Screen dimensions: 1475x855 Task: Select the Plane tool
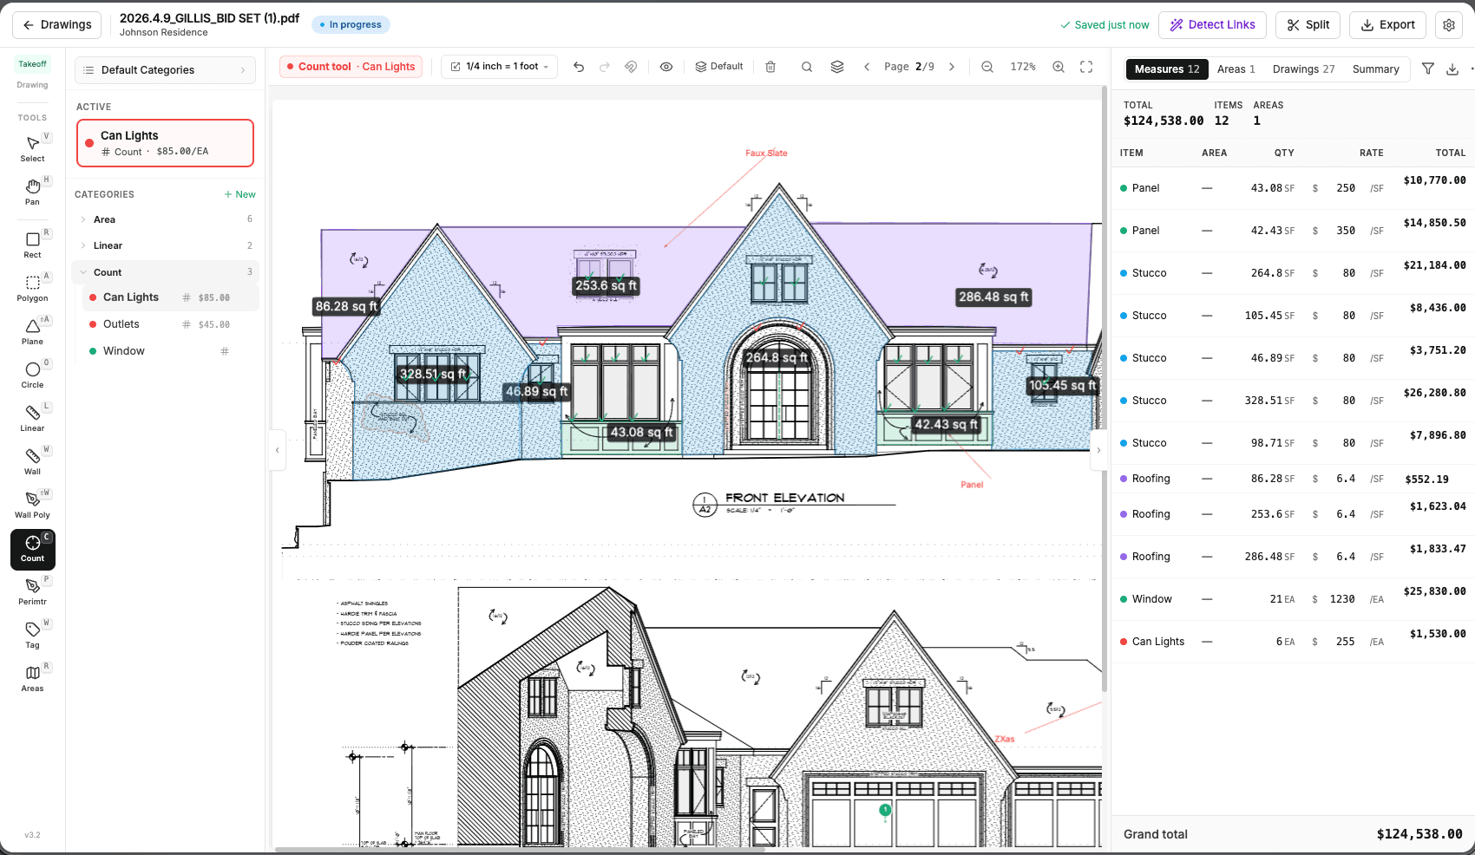tap(32, 331)
